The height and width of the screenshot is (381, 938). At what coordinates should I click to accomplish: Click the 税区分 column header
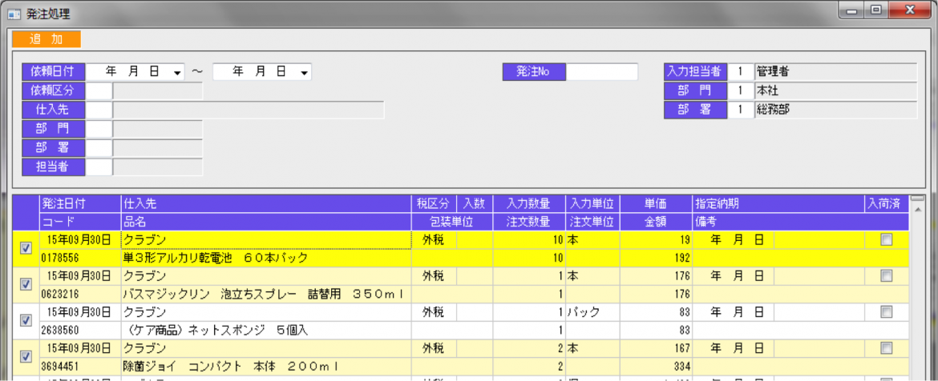tap(434, 203)
